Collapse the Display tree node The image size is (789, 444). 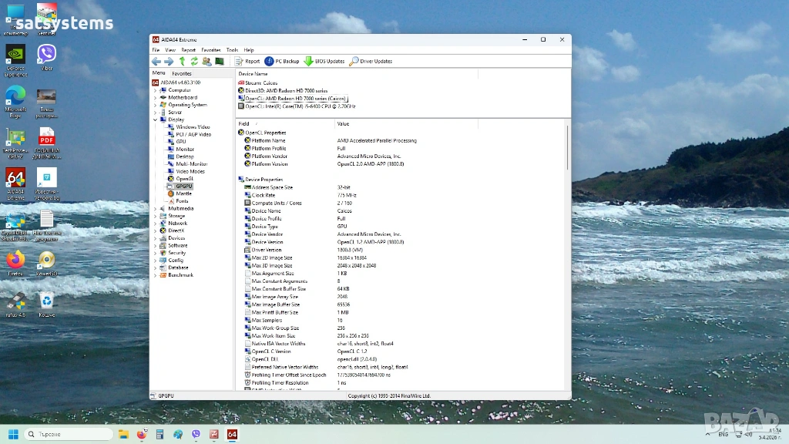pyautogui.click(x=155, y=119)
